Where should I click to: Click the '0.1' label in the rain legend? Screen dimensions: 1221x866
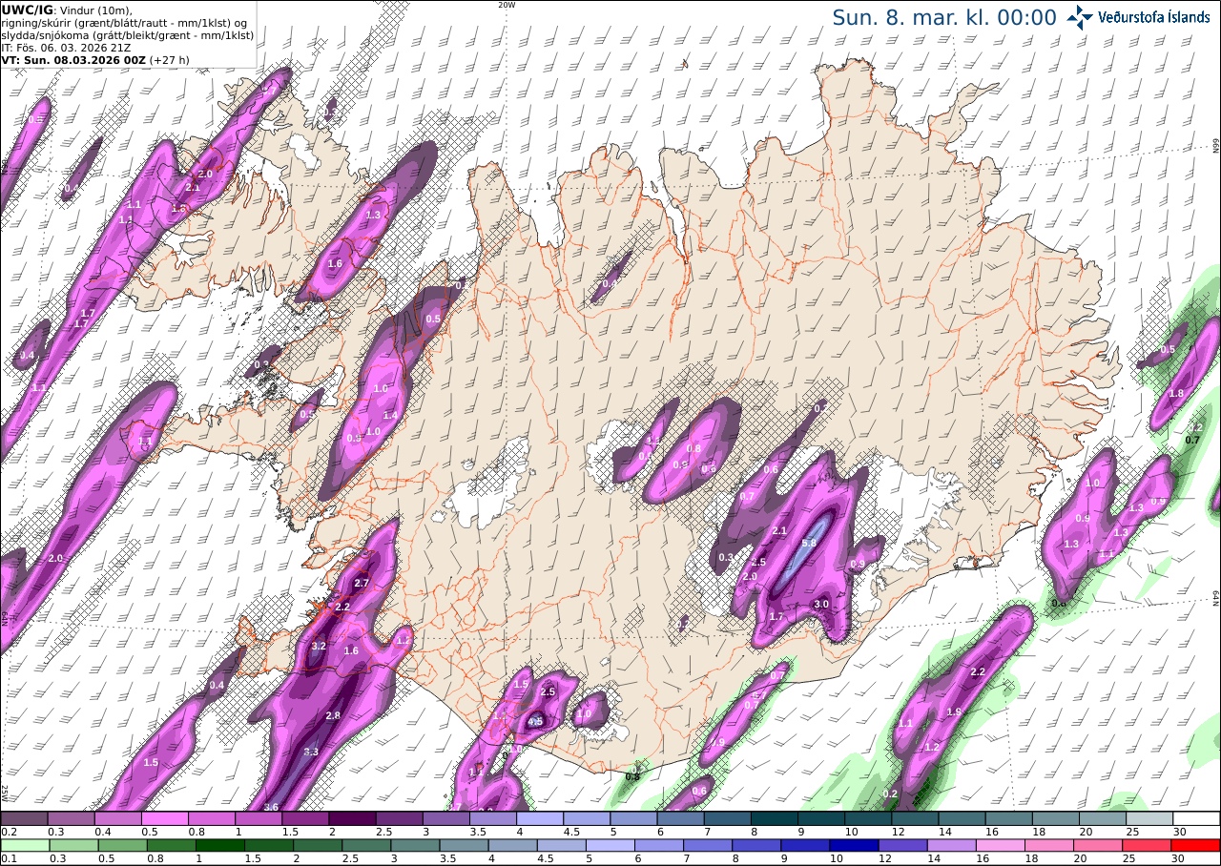[x=7, y=858]
